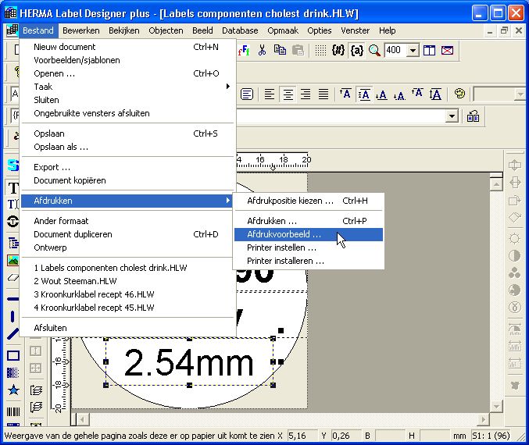Screen dimensions: 529x445
Task: Click the scissors Cut icon in toolbar
Action: click(262, 50)
